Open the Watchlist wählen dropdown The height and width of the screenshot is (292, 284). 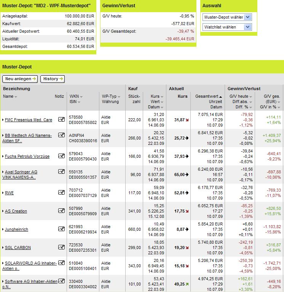pyautogui.click(x=227, y=27)
